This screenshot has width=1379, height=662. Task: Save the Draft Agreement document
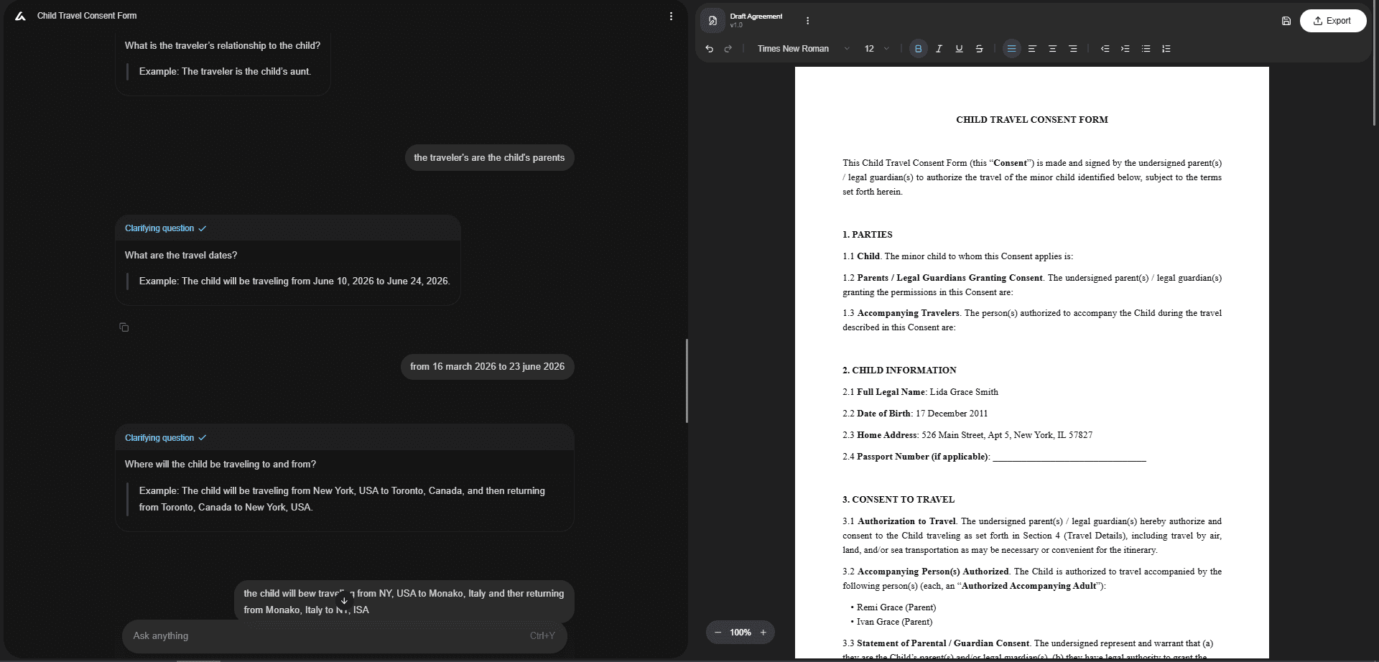coord(1286,21)
